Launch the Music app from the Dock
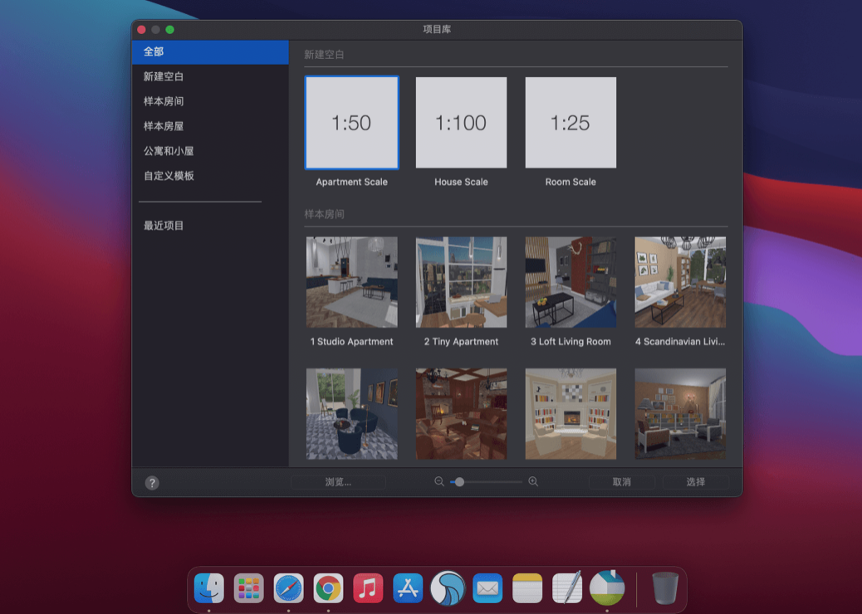 (368, 588)
